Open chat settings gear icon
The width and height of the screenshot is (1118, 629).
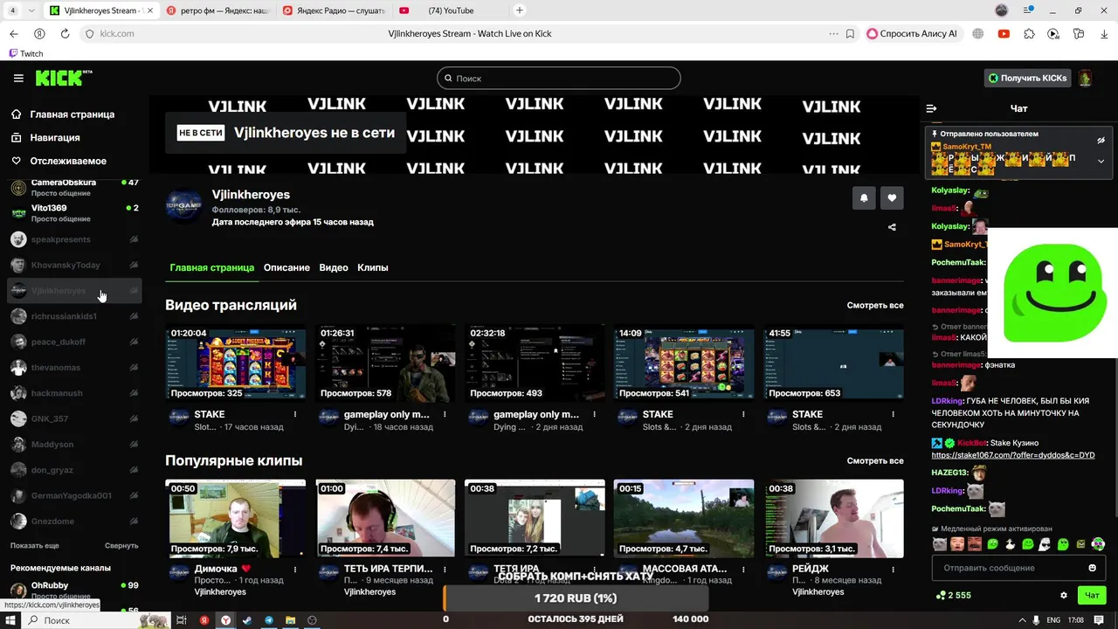click(1064, 595)
